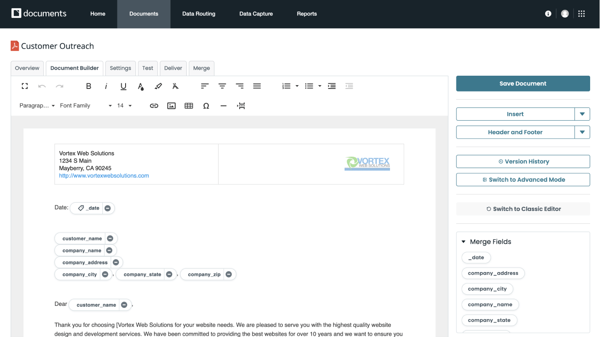Viewport: 600px width, 337px height.
Task: Remove the company_zip merge field tag
Action: 229,274
